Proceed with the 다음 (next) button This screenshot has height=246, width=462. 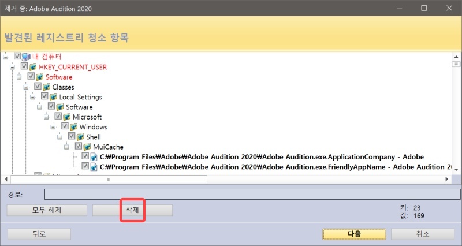pos(354,234)
